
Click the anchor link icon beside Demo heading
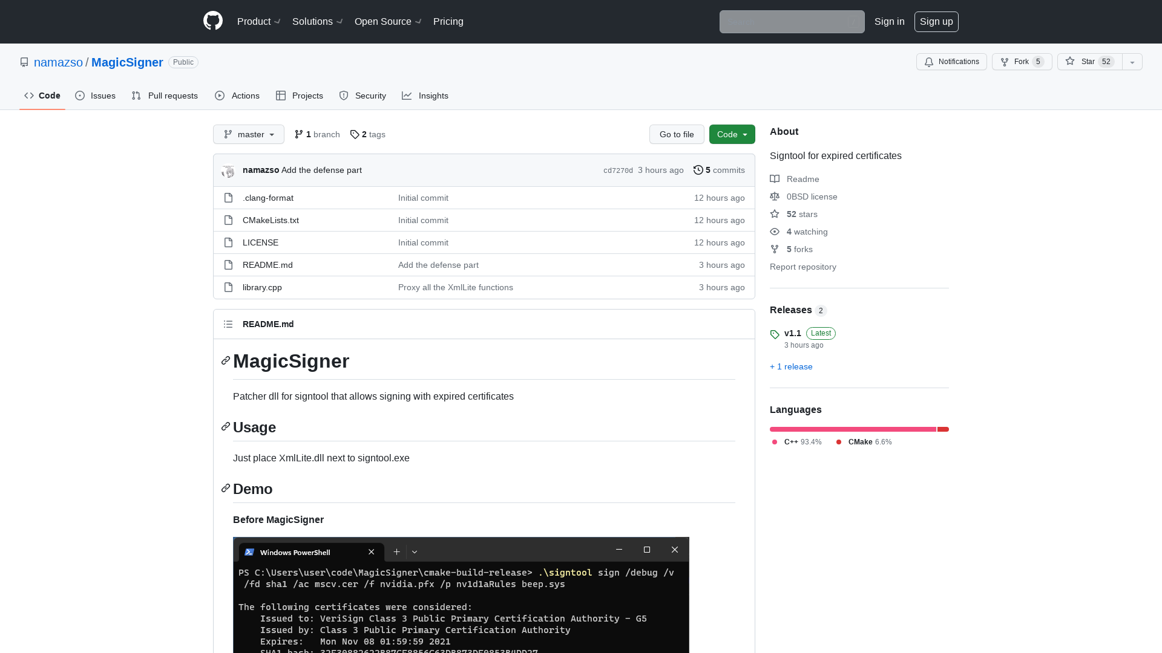pos(226,488)
